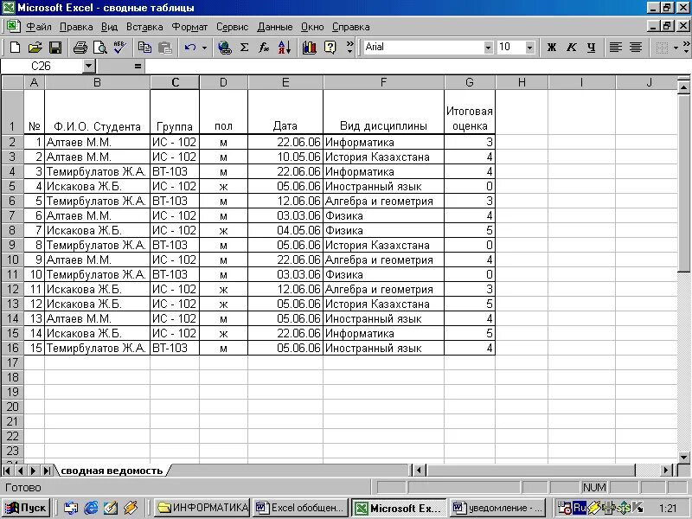Click the Name Box showing C26

pos(42,67)
